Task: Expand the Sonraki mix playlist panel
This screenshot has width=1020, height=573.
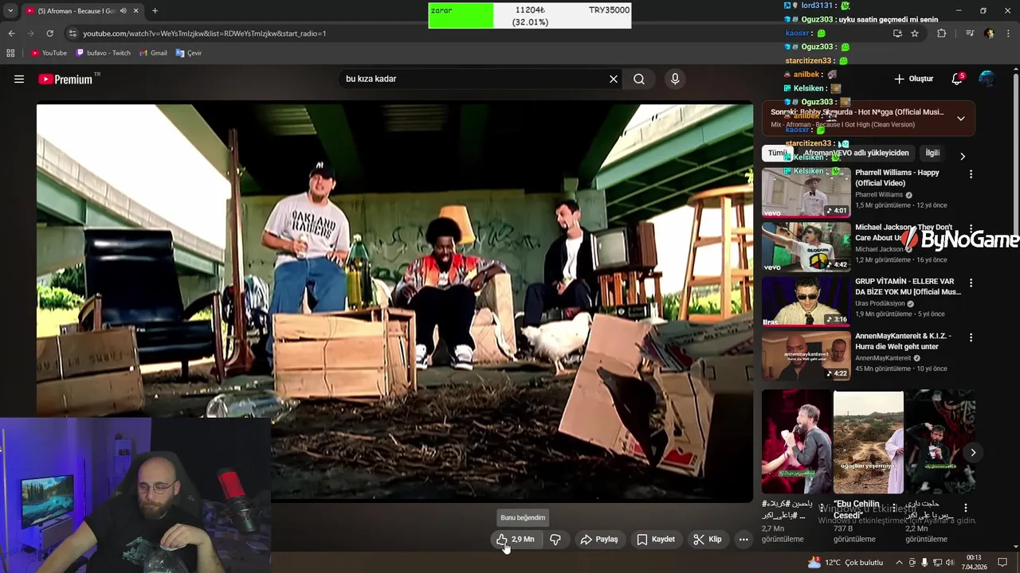Action: [960, 119]
